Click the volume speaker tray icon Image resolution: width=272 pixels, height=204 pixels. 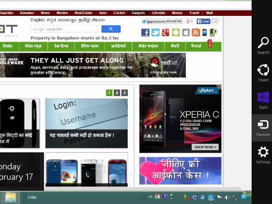(227, 197)
